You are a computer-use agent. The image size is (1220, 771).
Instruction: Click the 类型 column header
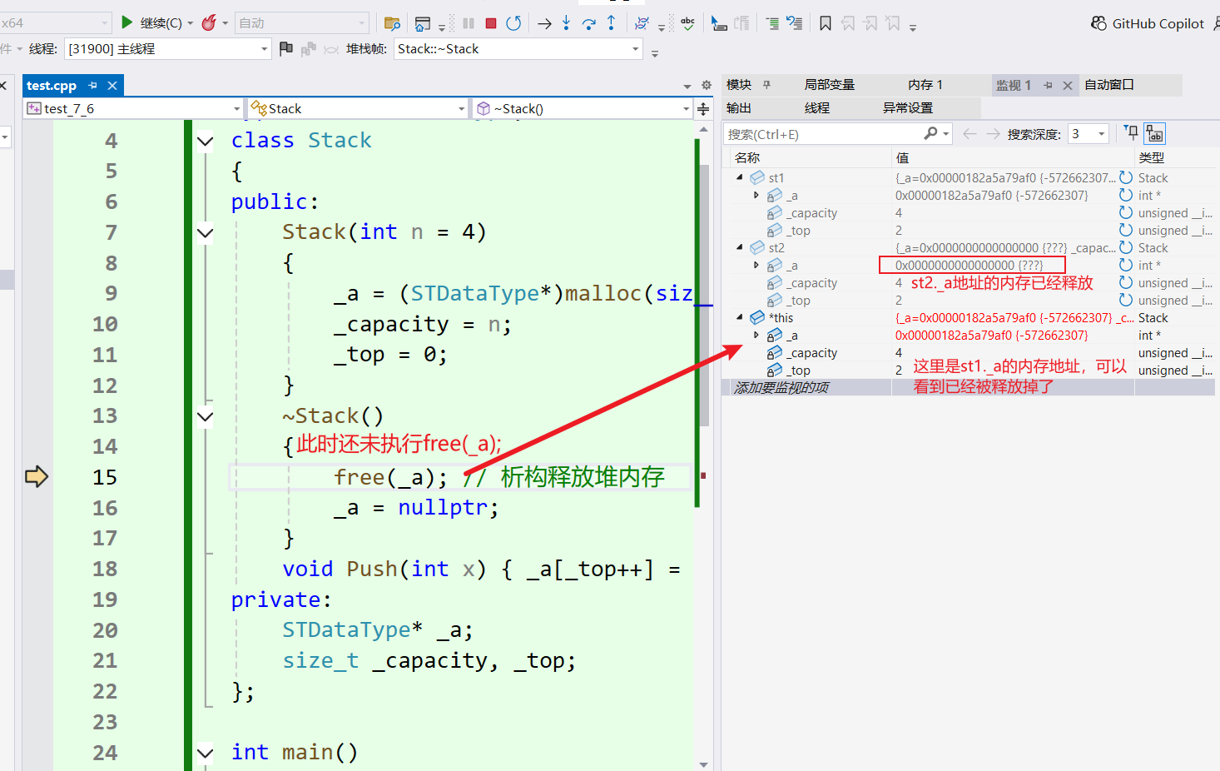[1151, 157]
